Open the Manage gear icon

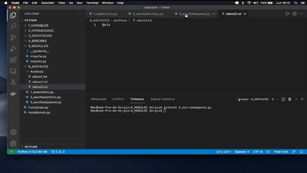13,143
